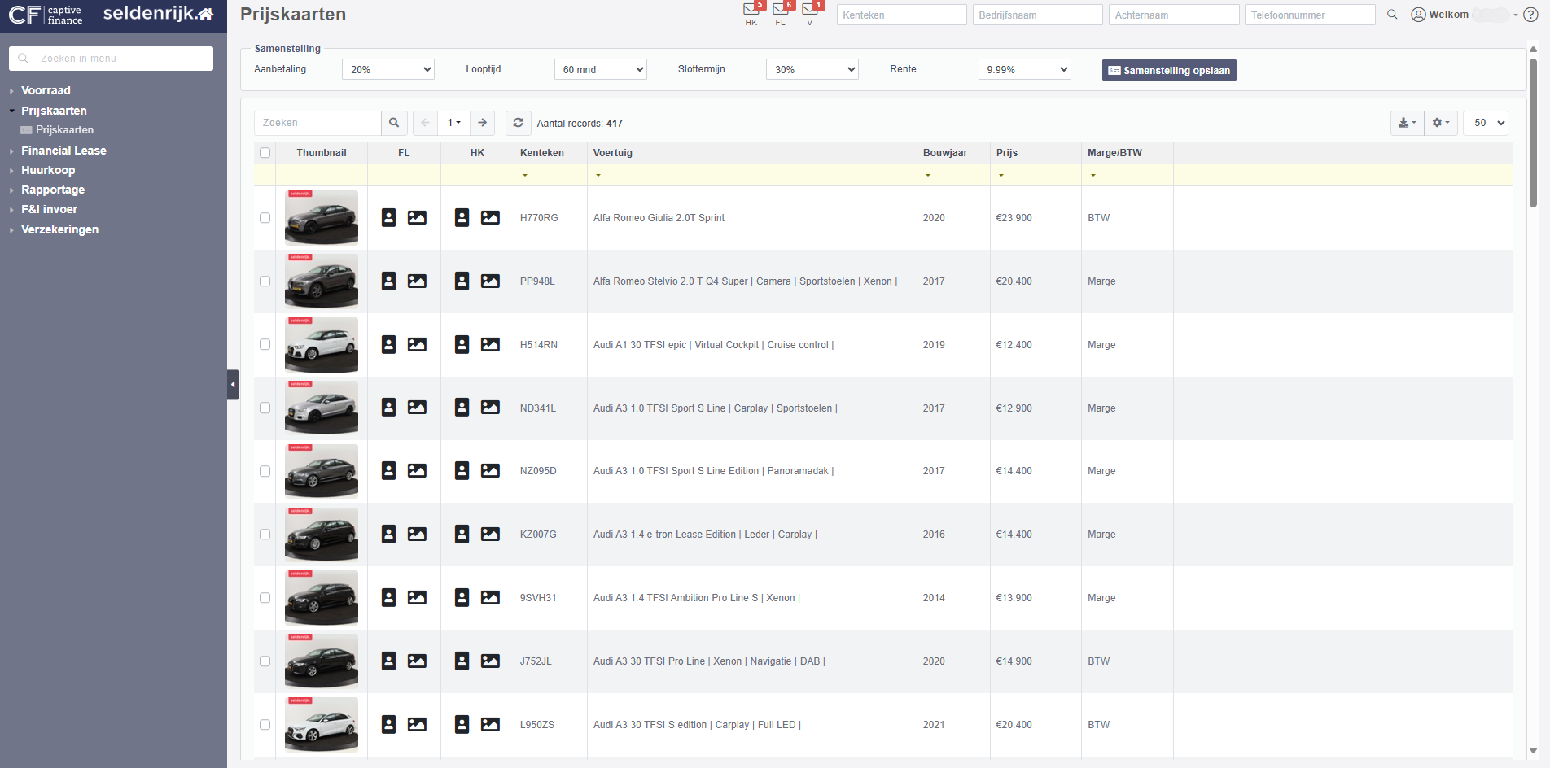This screenshot has height=768, width=1550.
Task: Open FL price card for H770RG
Action: click(389, 217)
